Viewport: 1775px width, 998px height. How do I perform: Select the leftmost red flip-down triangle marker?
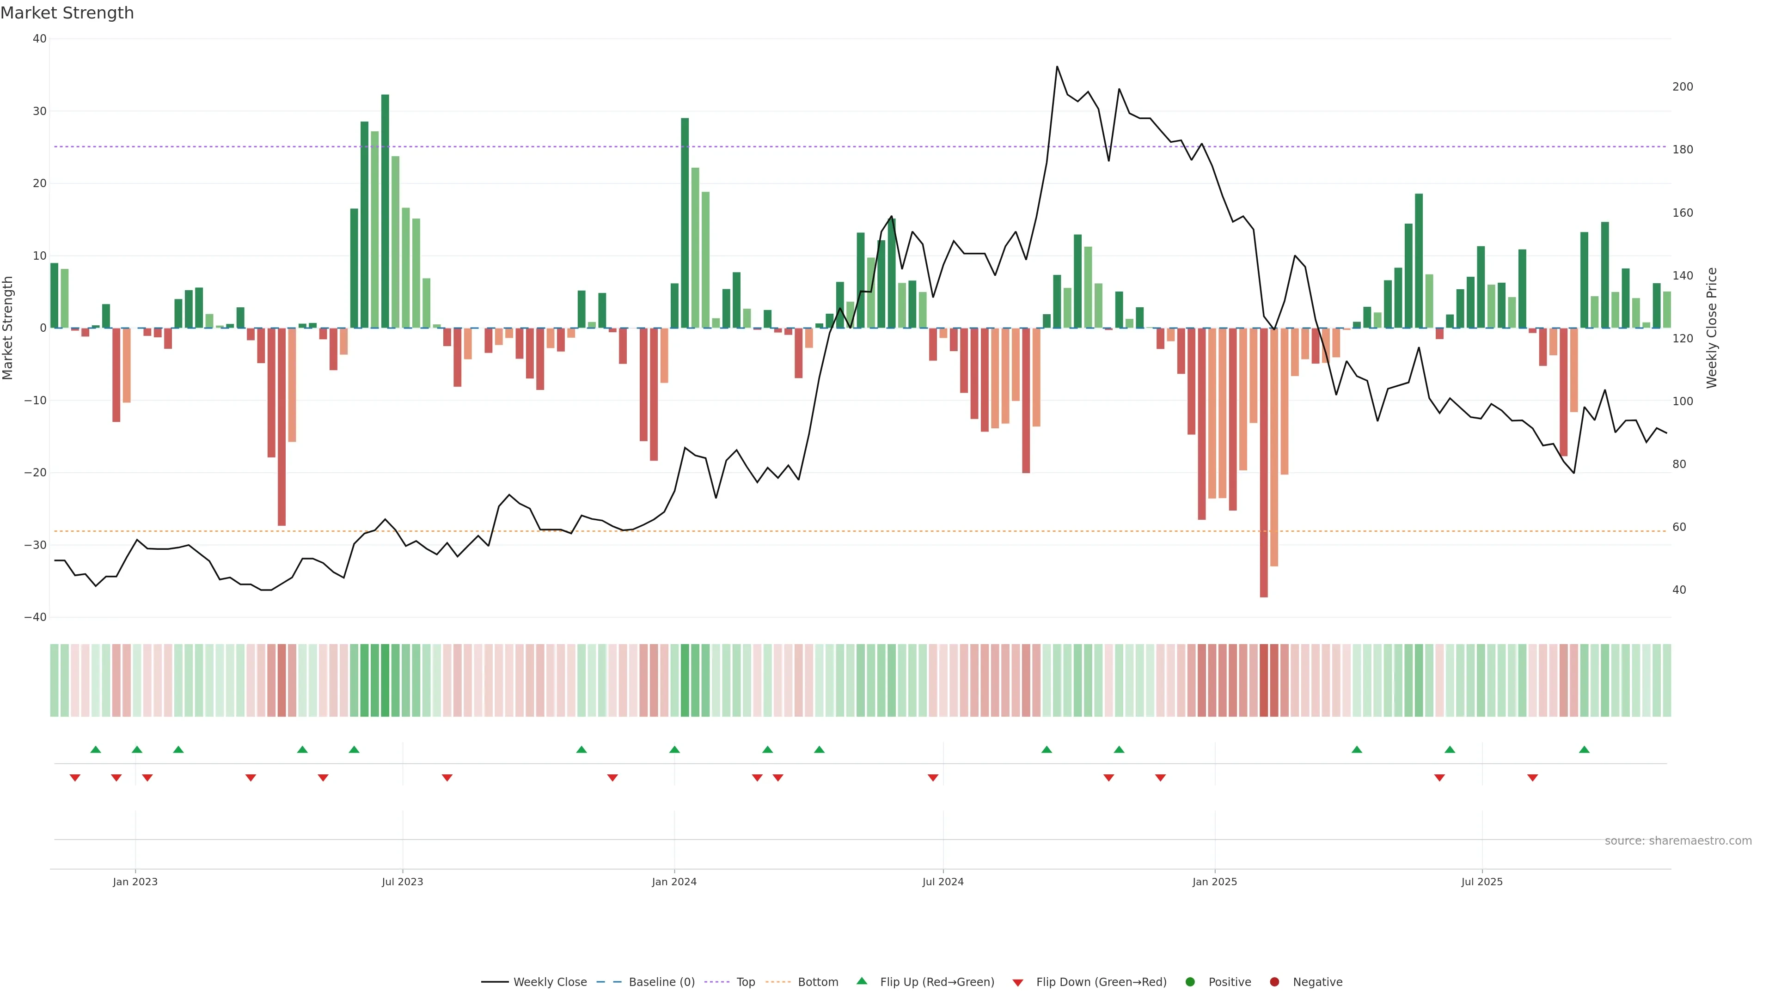(75, 778)
